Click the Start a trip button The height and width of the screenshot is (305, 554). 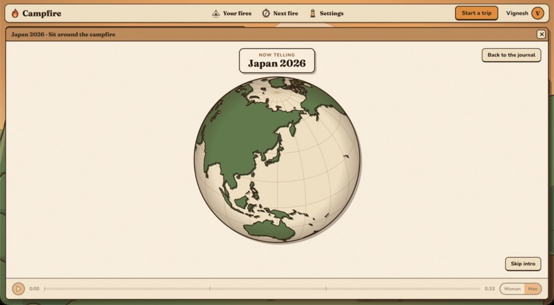coord(476,13)
